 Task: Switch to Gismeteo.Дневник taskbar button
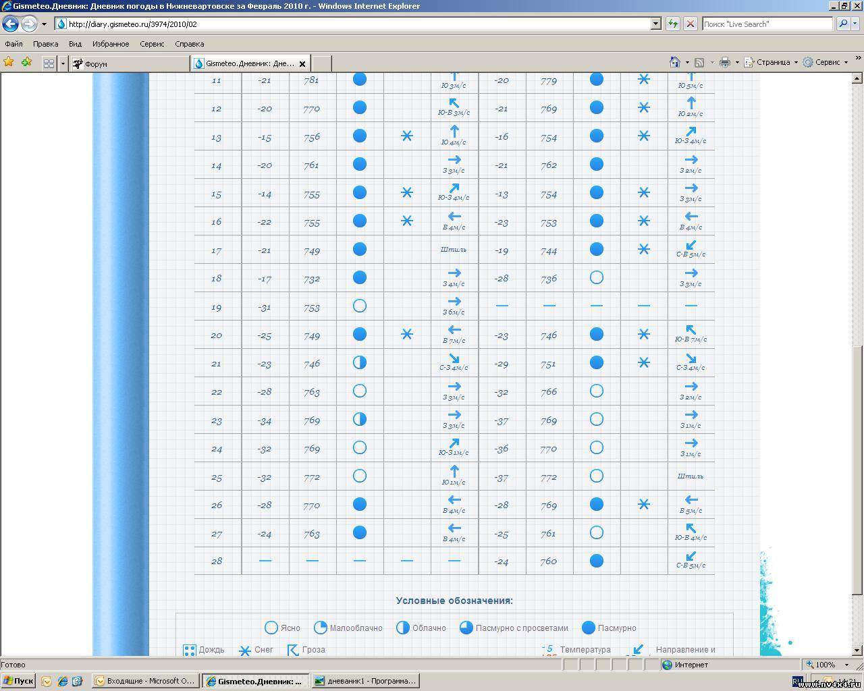pyautogui.click(x=256, y=681)
